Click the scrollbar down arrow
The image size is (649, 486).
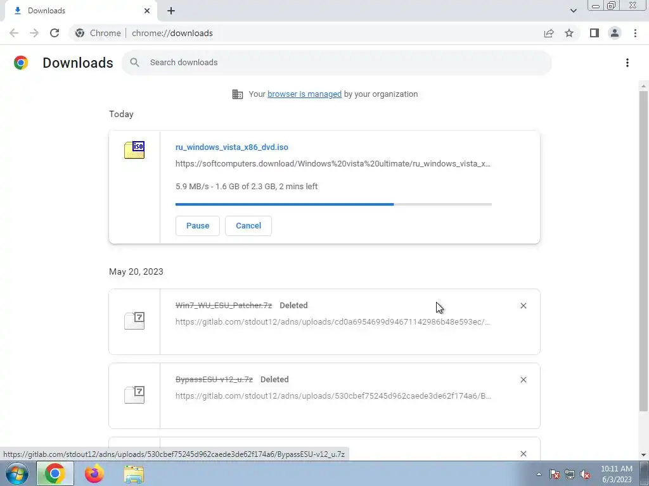pyautogui.click(x=643, y=455)
